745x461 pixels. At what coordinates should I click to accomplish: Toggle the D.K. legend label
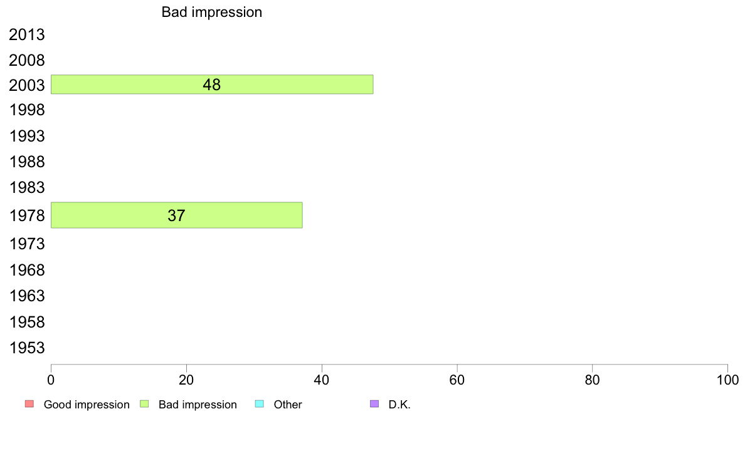(x=399, y=405)
